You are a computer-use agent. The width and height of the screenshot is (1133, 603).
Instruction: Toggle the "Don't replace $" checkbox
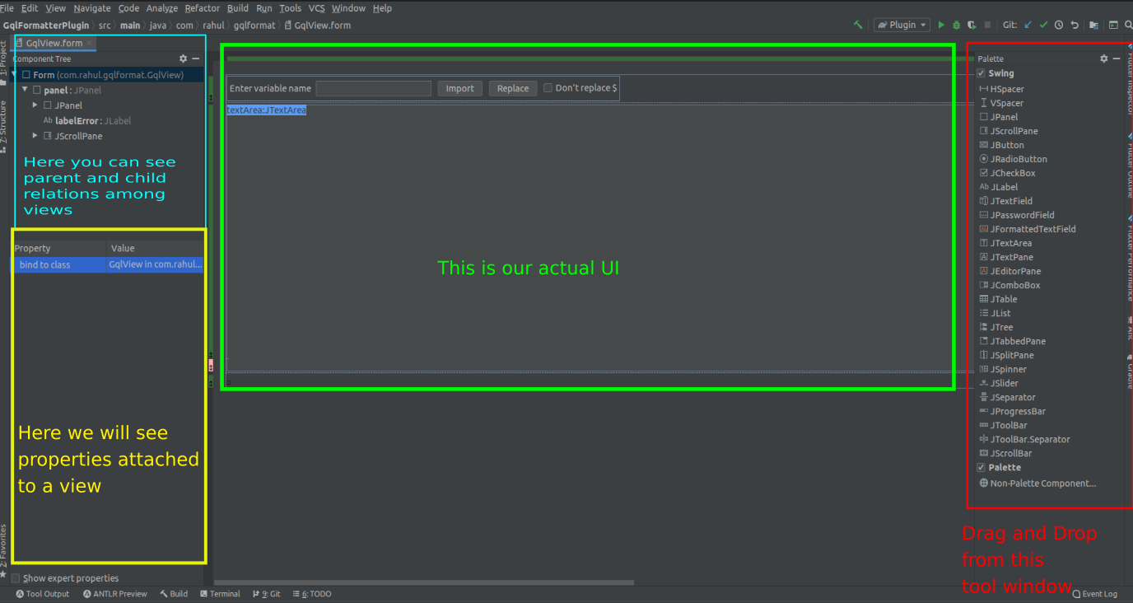pos(548,88)
